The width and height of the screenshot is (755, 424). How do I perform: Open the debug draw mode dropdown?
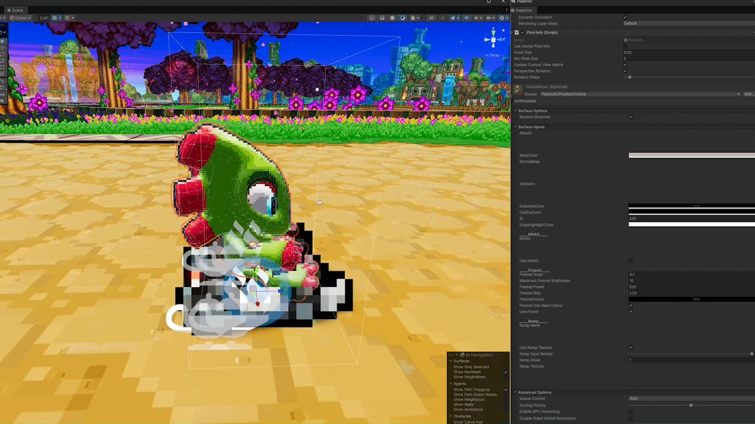coord(416,18)
